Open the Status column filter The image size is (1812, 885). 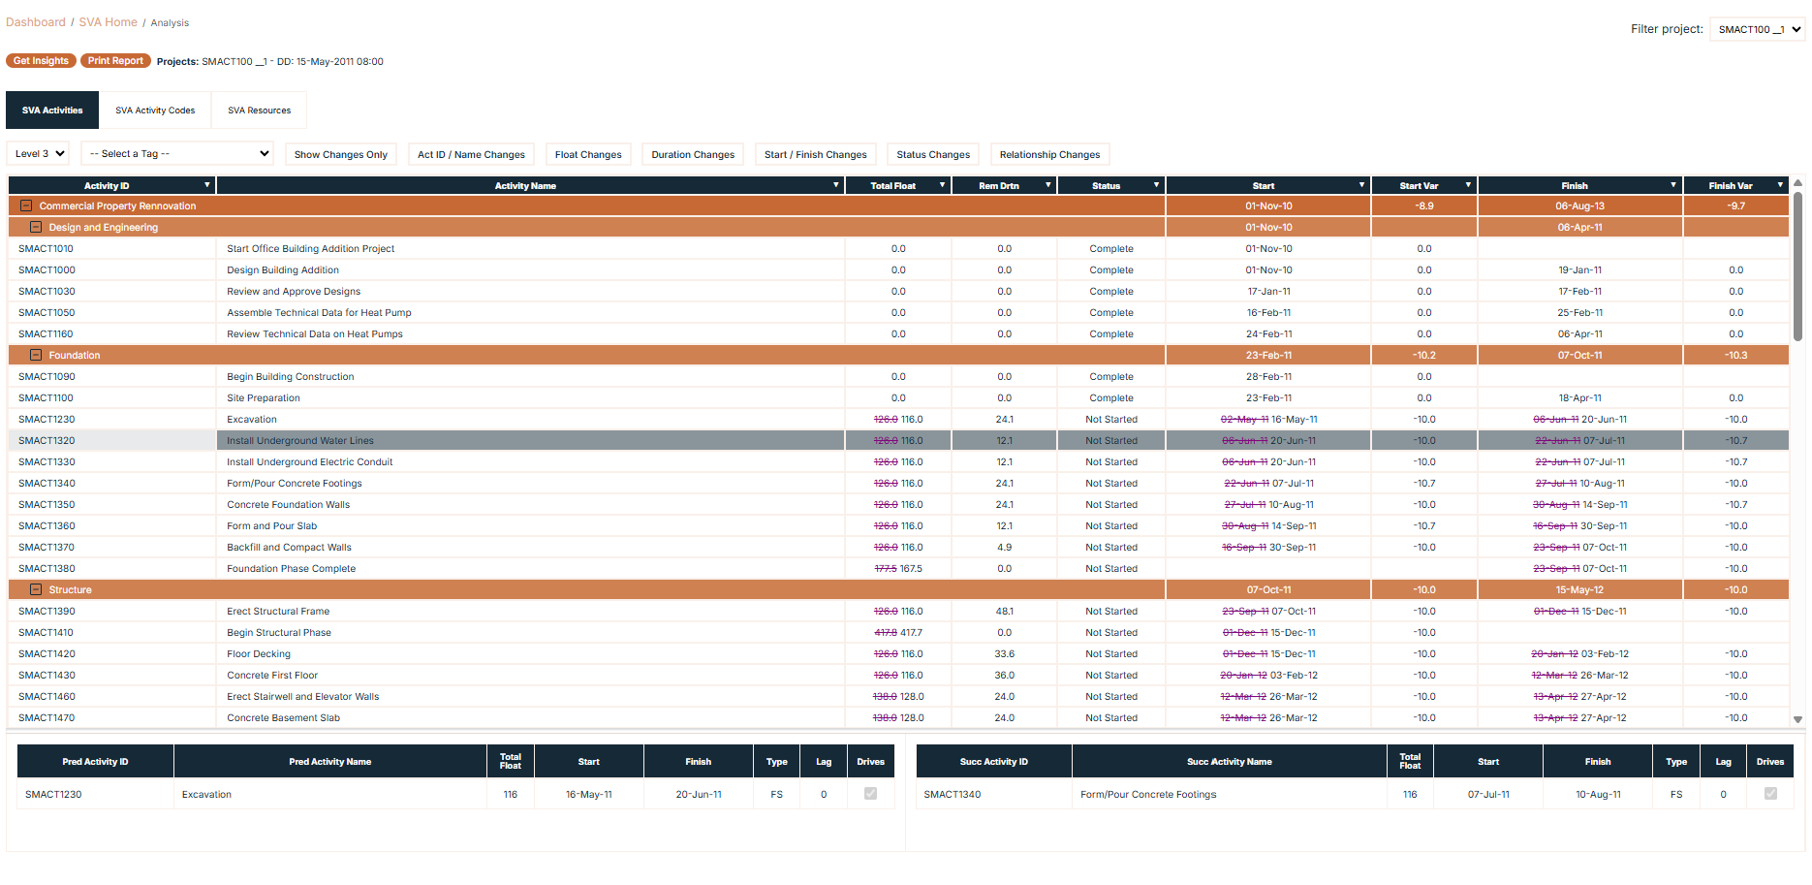coord(1155,185)
